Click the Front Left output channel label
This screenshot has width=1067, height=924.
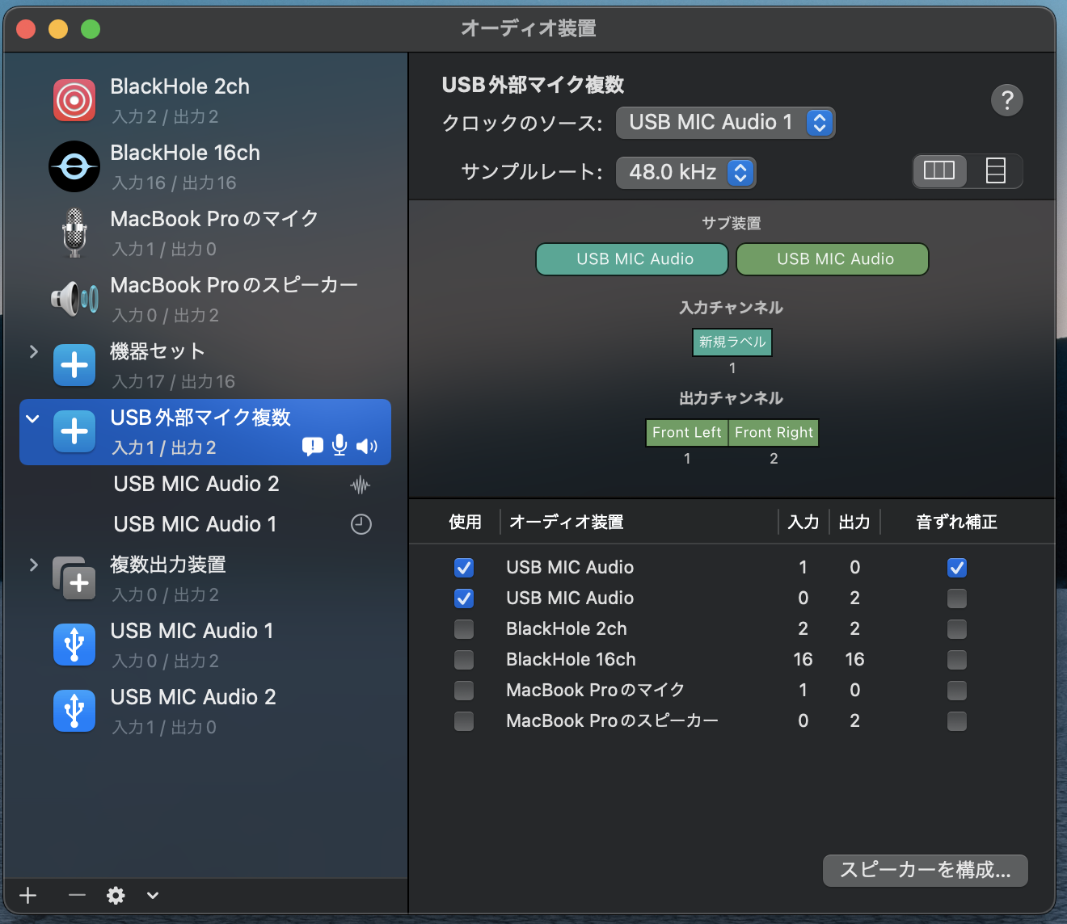(x=687, y=433)
